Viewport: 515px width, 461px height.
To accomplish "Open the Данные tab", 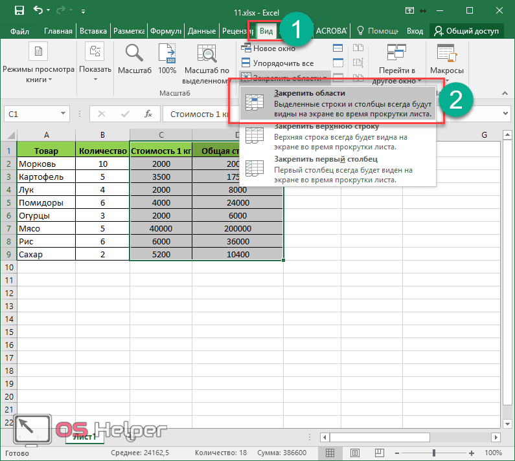I will pyautogui.click(x=201, y=31).
